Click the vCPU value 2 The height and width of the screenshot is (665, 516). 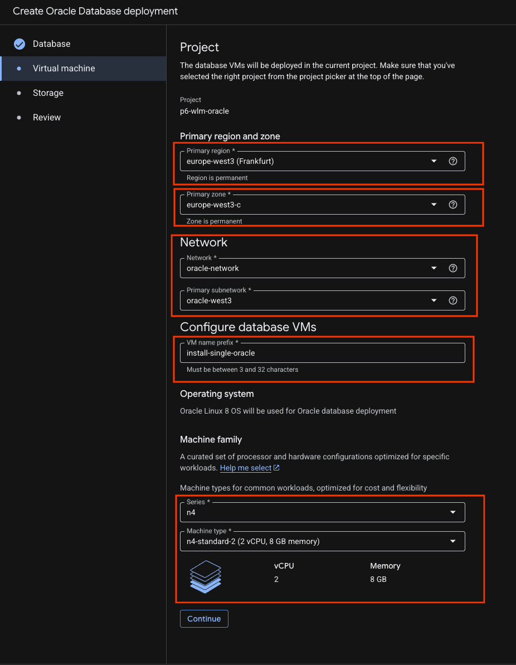click(x=276, y=579)
